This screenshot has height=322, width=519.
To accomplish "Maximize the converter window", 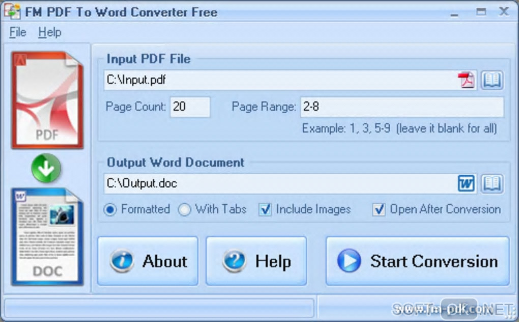I will click(x=481, y=12).
